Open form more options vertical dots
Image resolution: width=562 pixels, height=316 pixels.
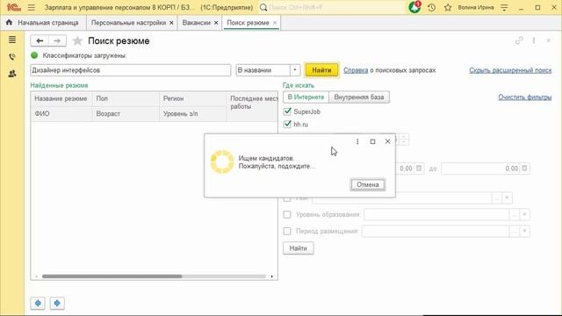point(534,41)
